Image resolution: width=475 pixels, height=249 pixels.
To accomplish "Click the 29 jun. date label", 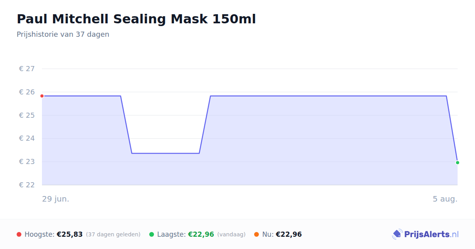I will (56, 199).
